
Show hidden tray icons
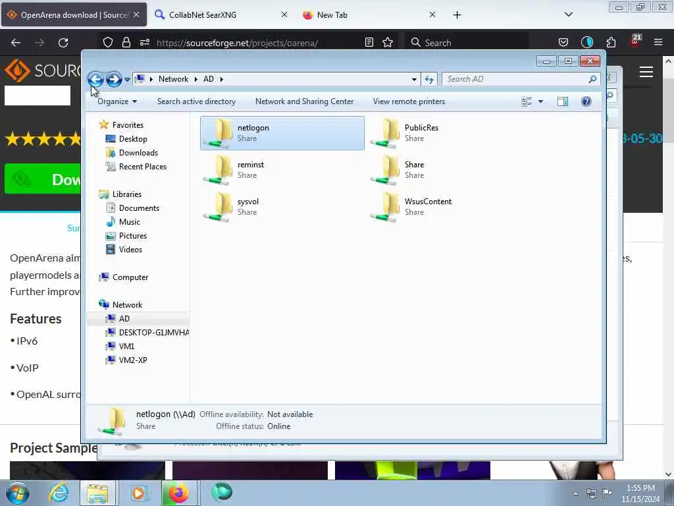tap(575, 493)
